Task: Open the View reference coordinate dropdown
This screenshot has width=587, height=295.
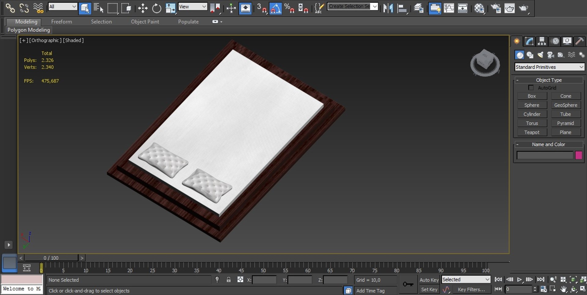Action: 193,6
